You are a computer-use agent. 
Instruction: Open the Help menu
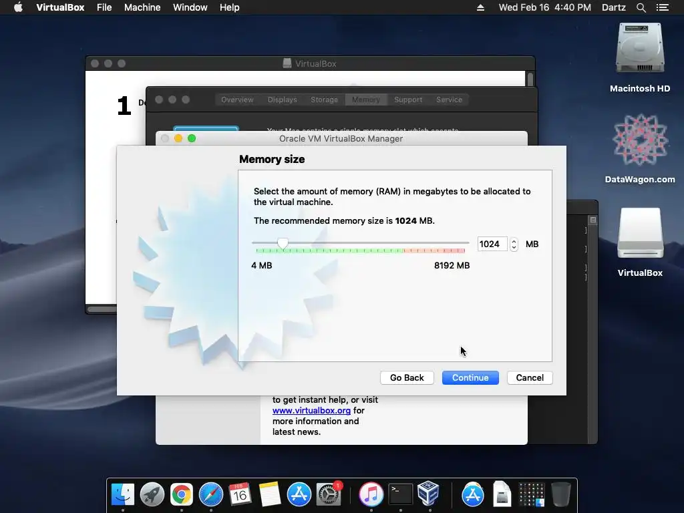pyautogui.click(x=230, y=7)
